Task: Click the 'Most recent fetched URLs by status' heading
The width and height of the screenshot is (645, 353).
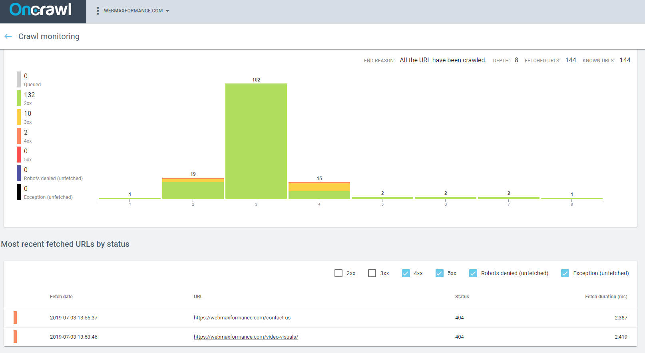Action: pos(65,244)
